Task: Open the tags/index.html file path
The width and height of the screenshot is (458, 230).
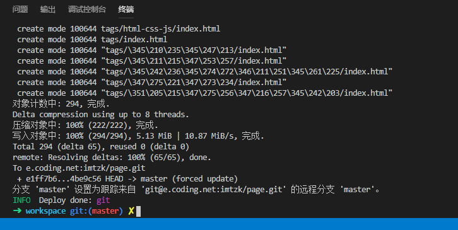Action: coord(134,40)
